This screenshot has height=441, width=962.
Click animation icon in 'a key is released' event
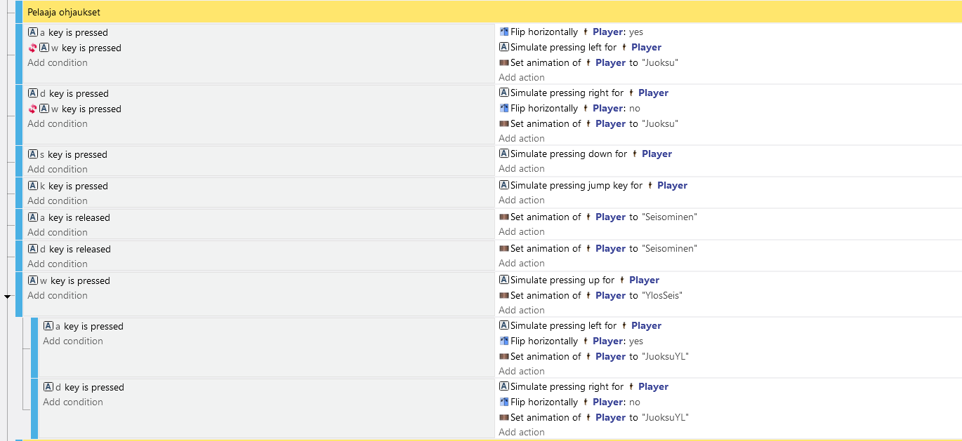[x=503, y=217]
